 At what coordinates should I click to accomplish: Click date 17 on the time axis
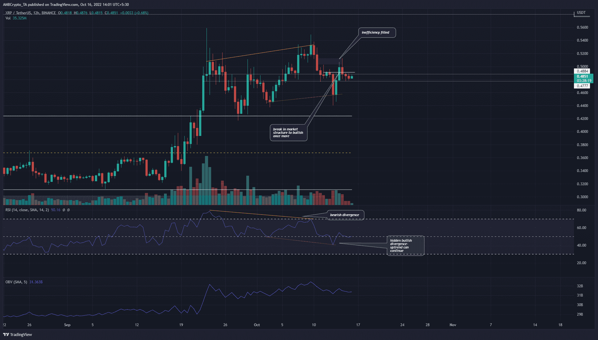pyautogui.click(x=358, y=325)
